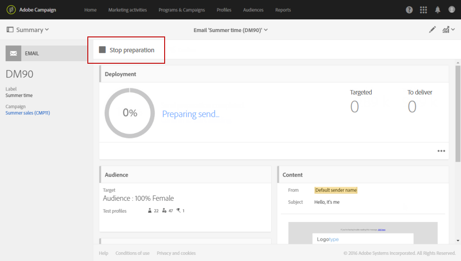Click the scrollbar up arrow
Viewport: 461px width, 261px height.
[458, 63]
